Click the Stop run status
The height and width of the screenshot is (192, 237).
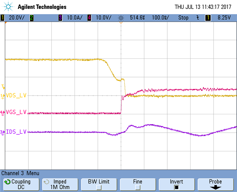[x=183, y=18]
